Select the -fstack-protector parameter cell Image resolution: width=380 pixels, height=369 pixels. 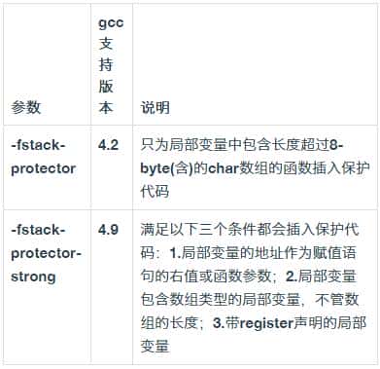coord(44,157)
